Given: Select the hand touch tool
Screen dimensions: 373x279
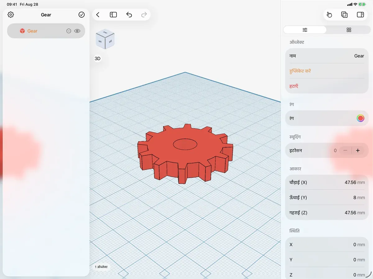Looking at the screenshot, I should (x=329, y=15).
